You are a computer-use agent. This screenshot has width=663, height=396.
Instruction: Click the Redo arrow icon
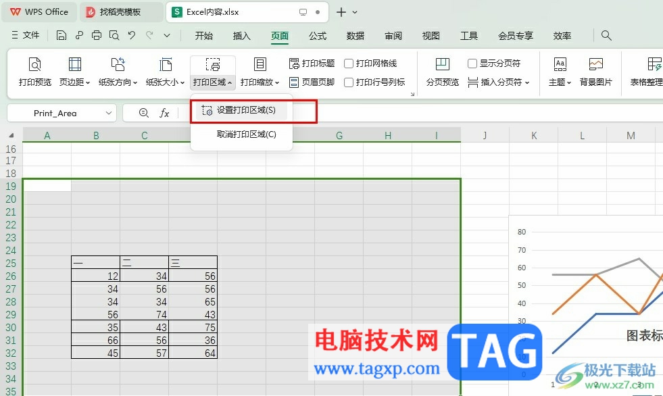tap(149, 35)
